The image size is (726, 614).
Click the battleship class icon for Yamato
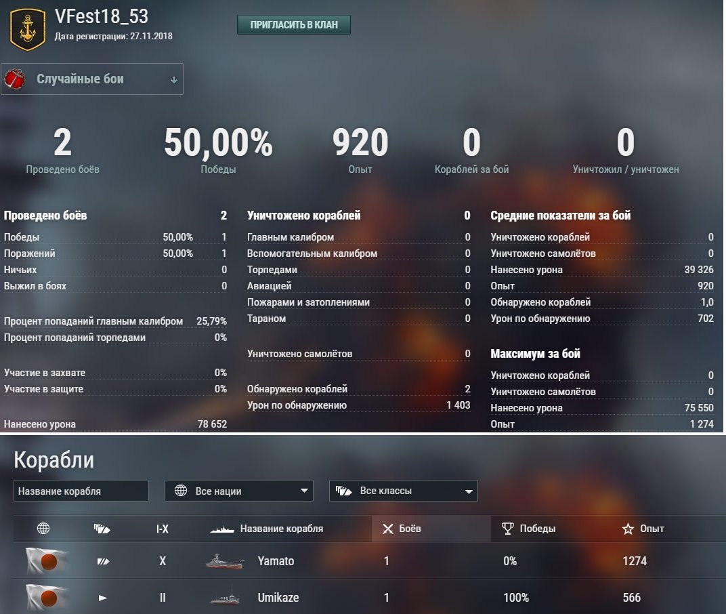[x=103, y=561]
